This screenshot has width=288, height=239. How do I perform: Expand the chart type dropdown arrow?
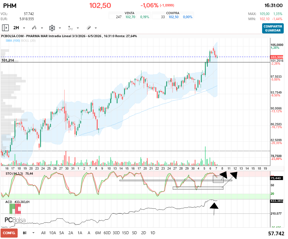click(42, 28)
